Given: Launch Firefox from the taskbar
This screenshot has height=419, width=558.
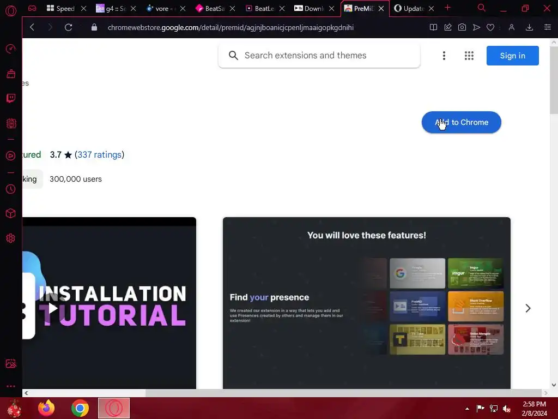Looking at the screenshot, I should (46, 408).
